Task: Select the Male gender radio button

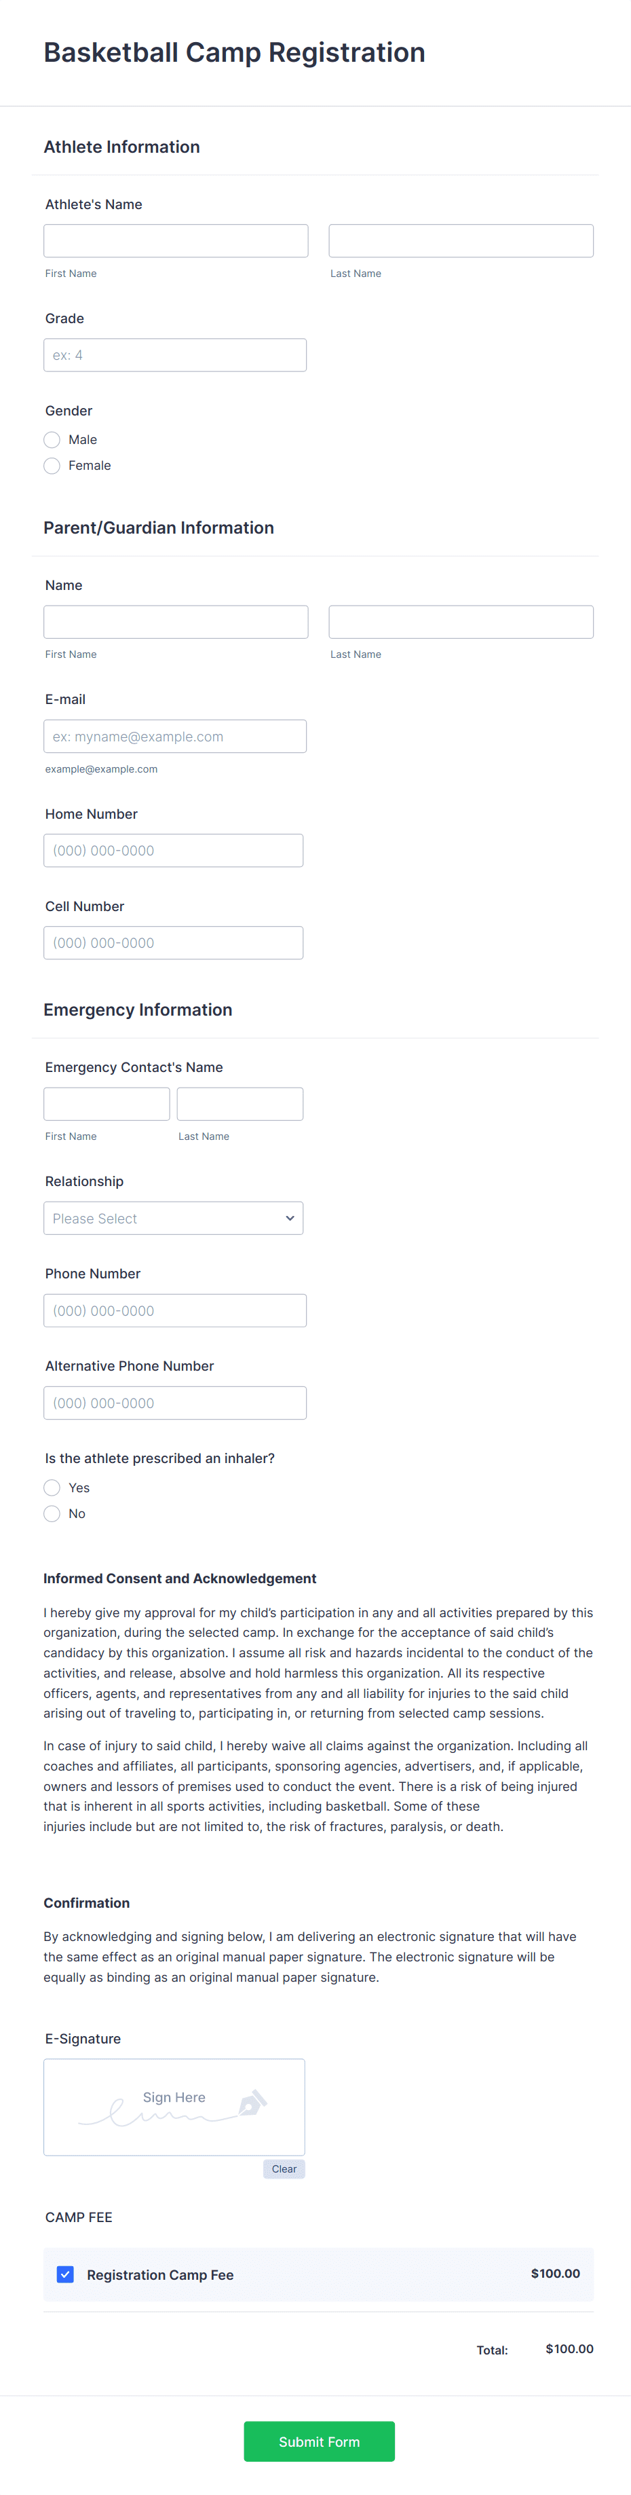Action: (52, 440)
